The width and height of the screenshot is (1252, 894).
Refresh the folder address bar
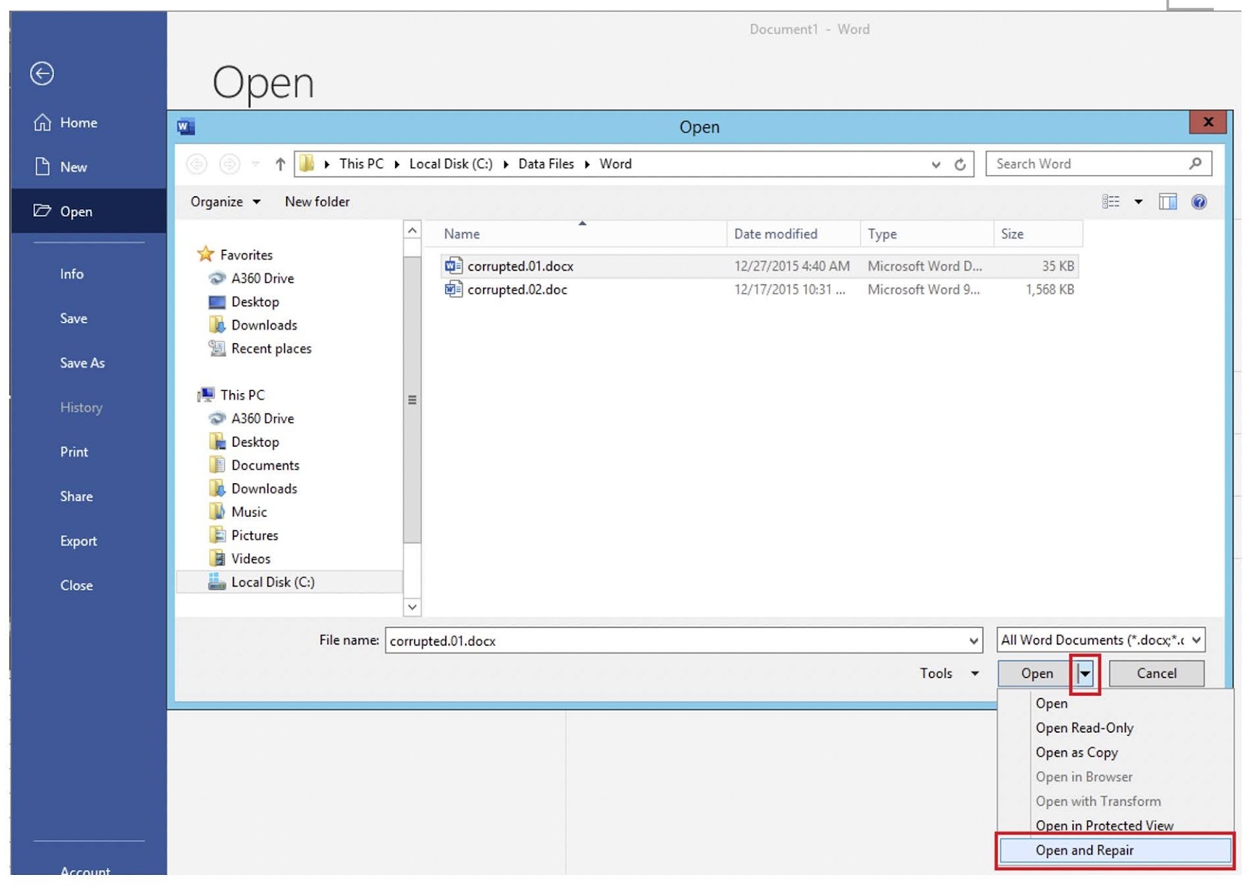[x=960, y=164]
